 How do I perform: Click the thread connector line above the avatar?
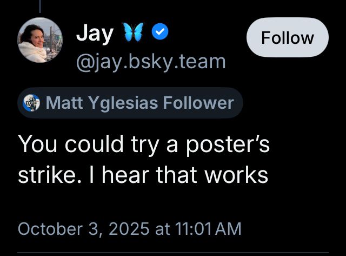[x=40, y=5]
